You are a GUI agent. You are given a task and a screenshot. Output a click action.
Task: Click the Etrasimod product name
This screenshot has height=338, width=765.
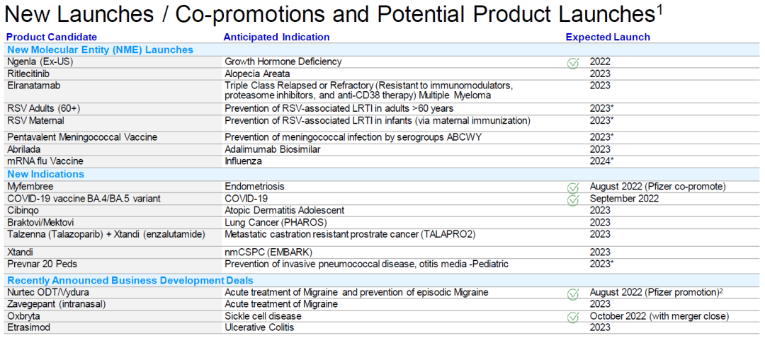point(27,328)
